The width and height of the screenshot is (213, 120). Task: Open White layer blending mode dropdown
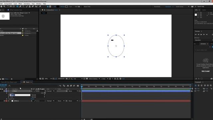coord(50,101)
